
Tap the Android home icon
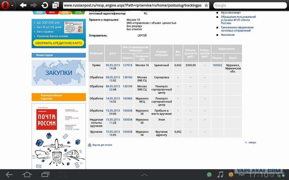coord(27,174)
